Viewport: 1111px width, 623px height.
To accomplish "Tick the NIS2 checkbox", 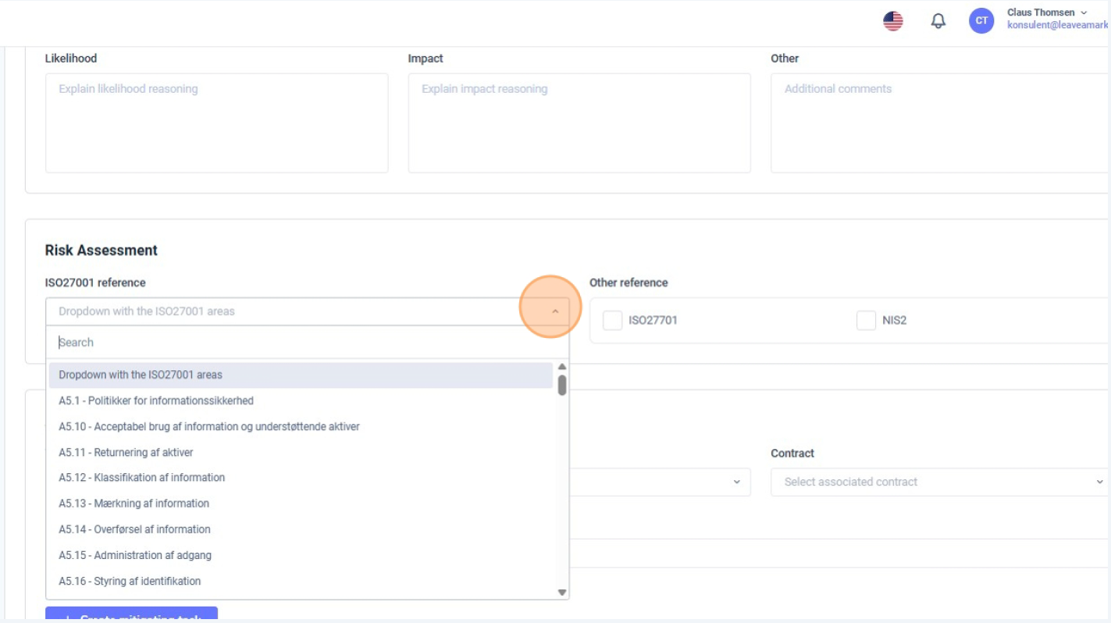I will pyautogui.click(x=866, y=320).
